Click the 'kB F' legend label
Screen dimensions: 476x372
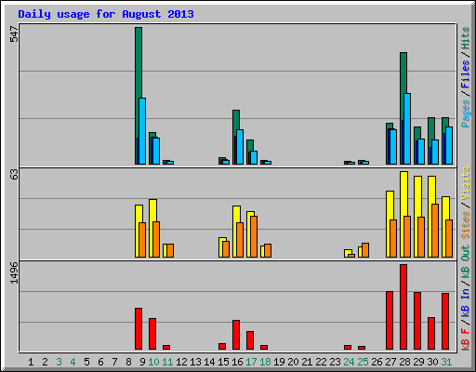coord(466,339)
